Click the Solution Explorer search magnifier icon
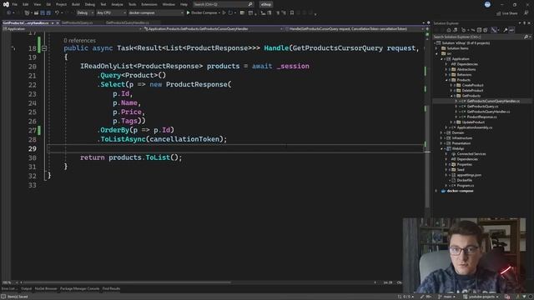This screenshot has height=300, width=534. pos(526,37)
